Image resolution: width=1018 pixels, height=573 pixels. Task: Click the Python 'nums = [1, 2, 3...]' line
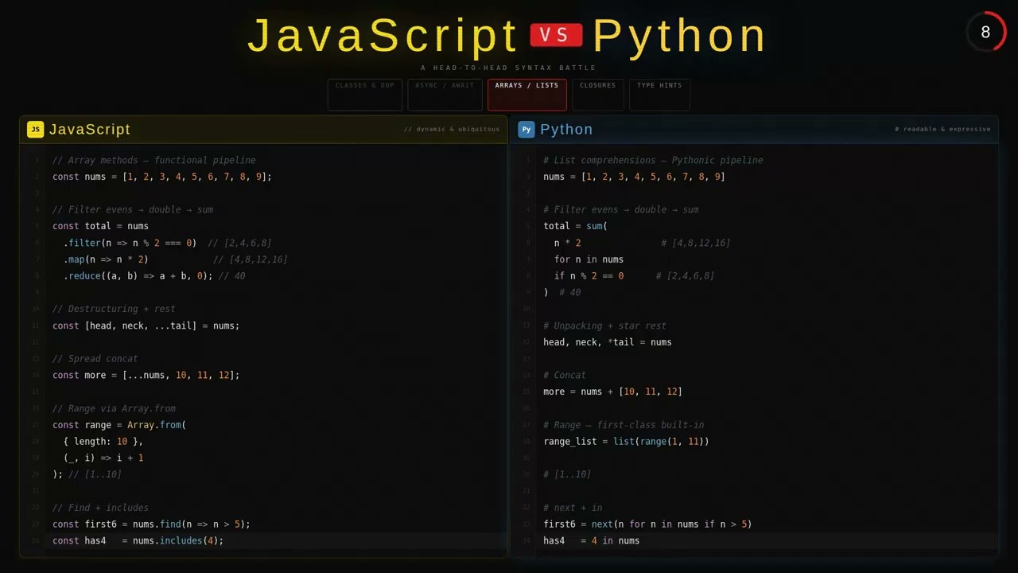point(634,177)
